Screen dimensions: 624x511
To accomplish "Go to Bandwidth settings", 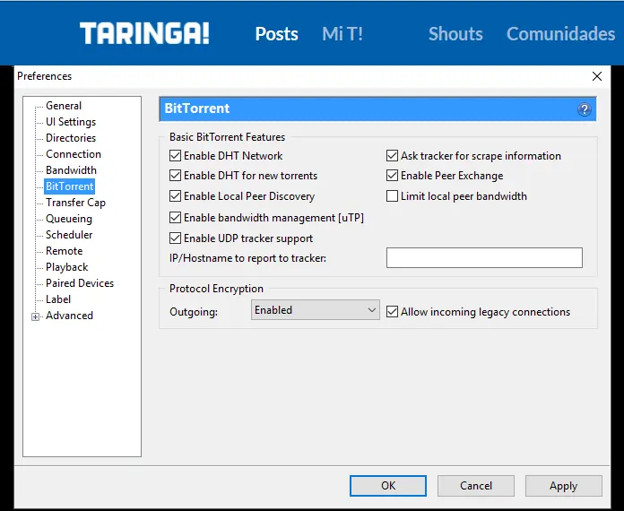I will (71, 170).
